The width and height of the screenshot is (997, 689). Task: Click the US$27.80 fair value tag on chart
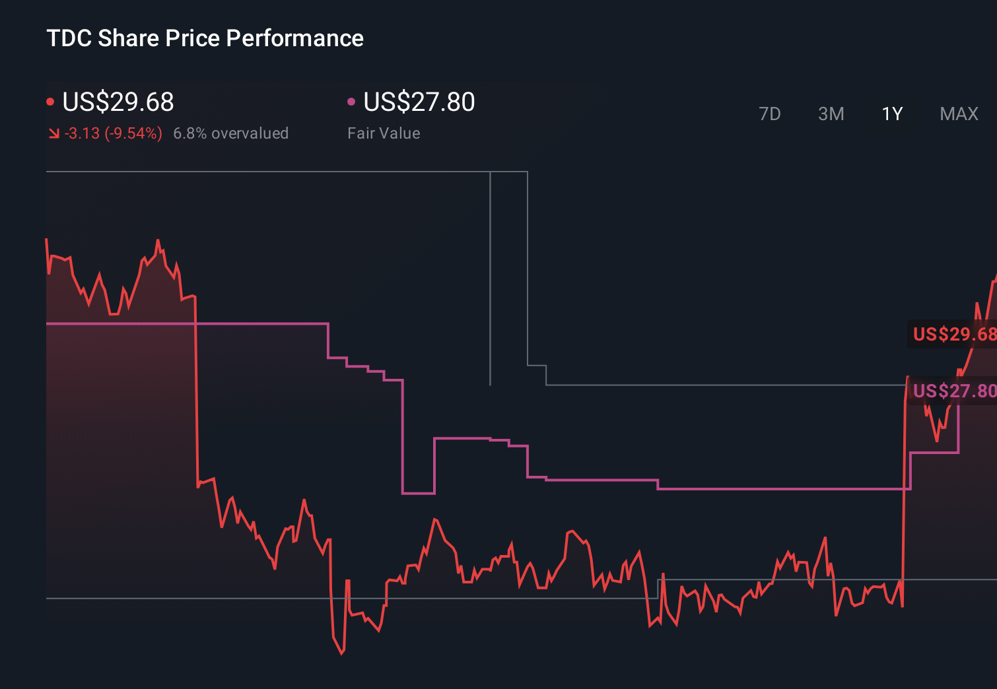(x=953, y=391)
